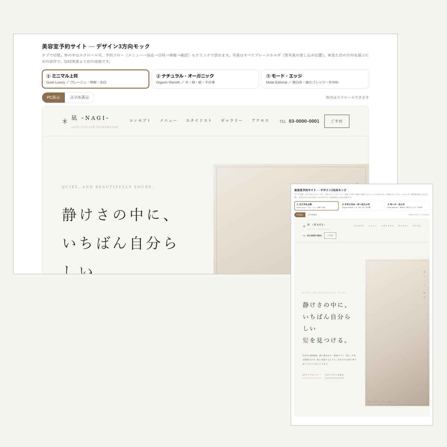Click phone number 03-0000-0001 in small window
The width and height of the screenshot is (447, 447).
[314, 235]
